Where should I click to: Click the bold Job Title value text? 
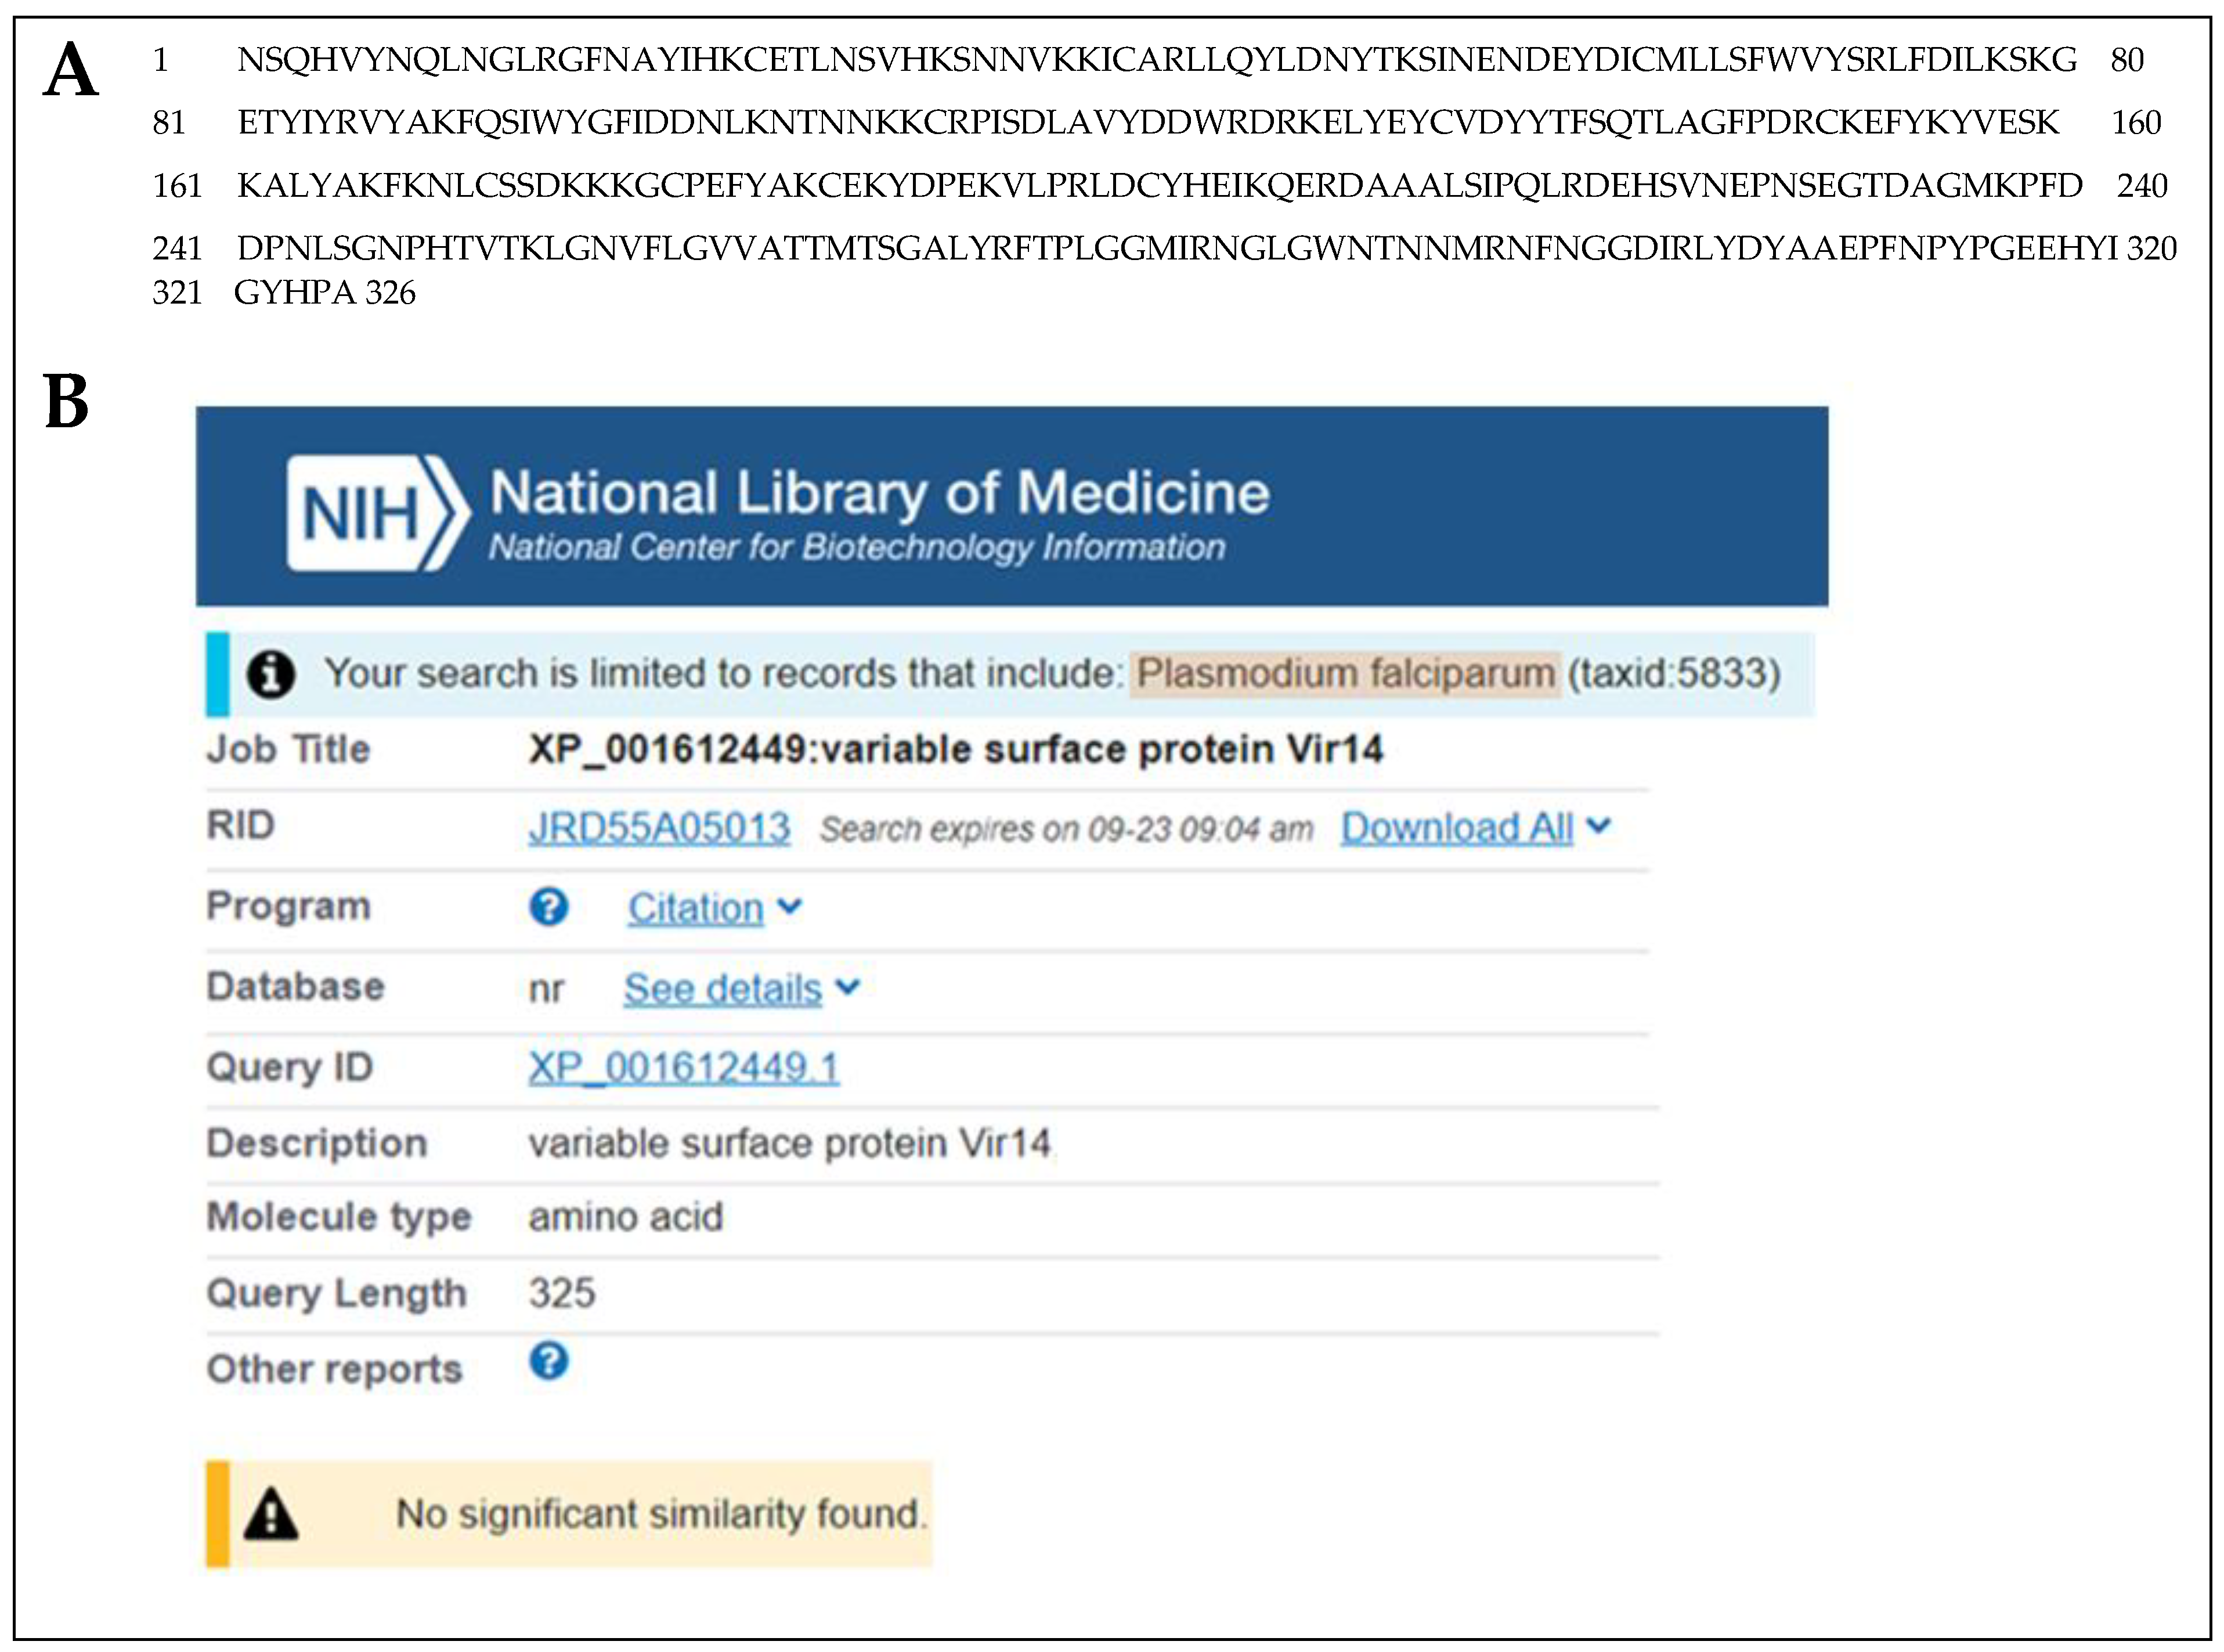[955, 749]
